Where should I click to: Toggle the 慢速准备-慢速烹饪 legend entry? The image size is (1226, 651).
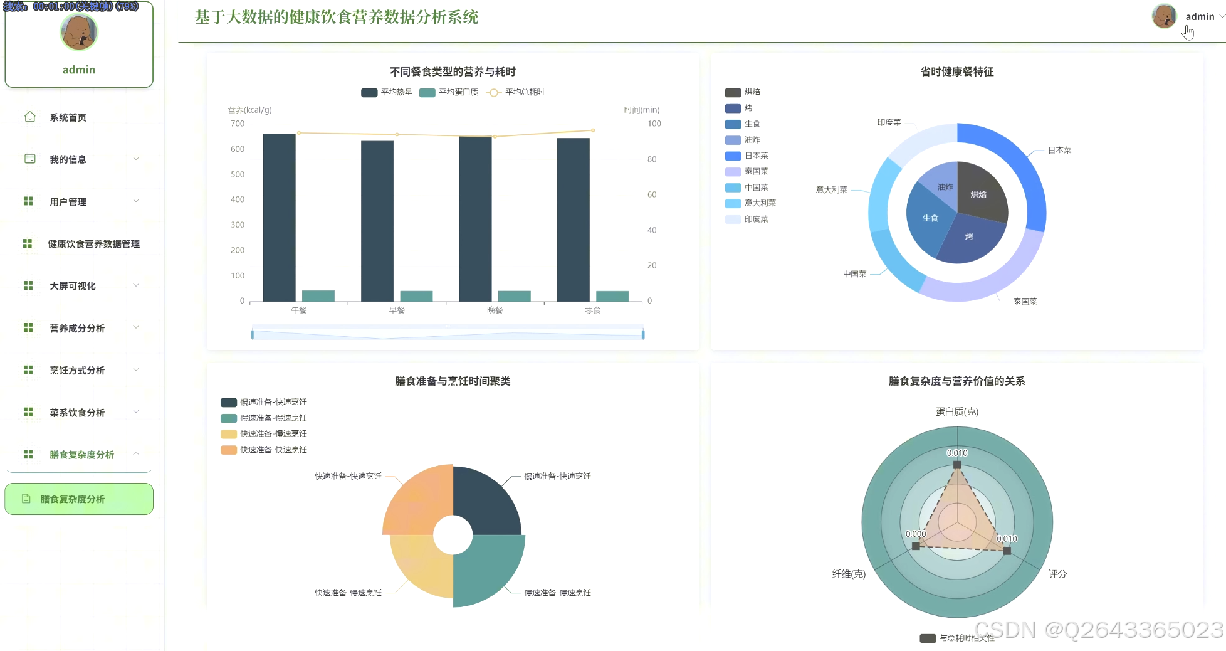point(264,418)
